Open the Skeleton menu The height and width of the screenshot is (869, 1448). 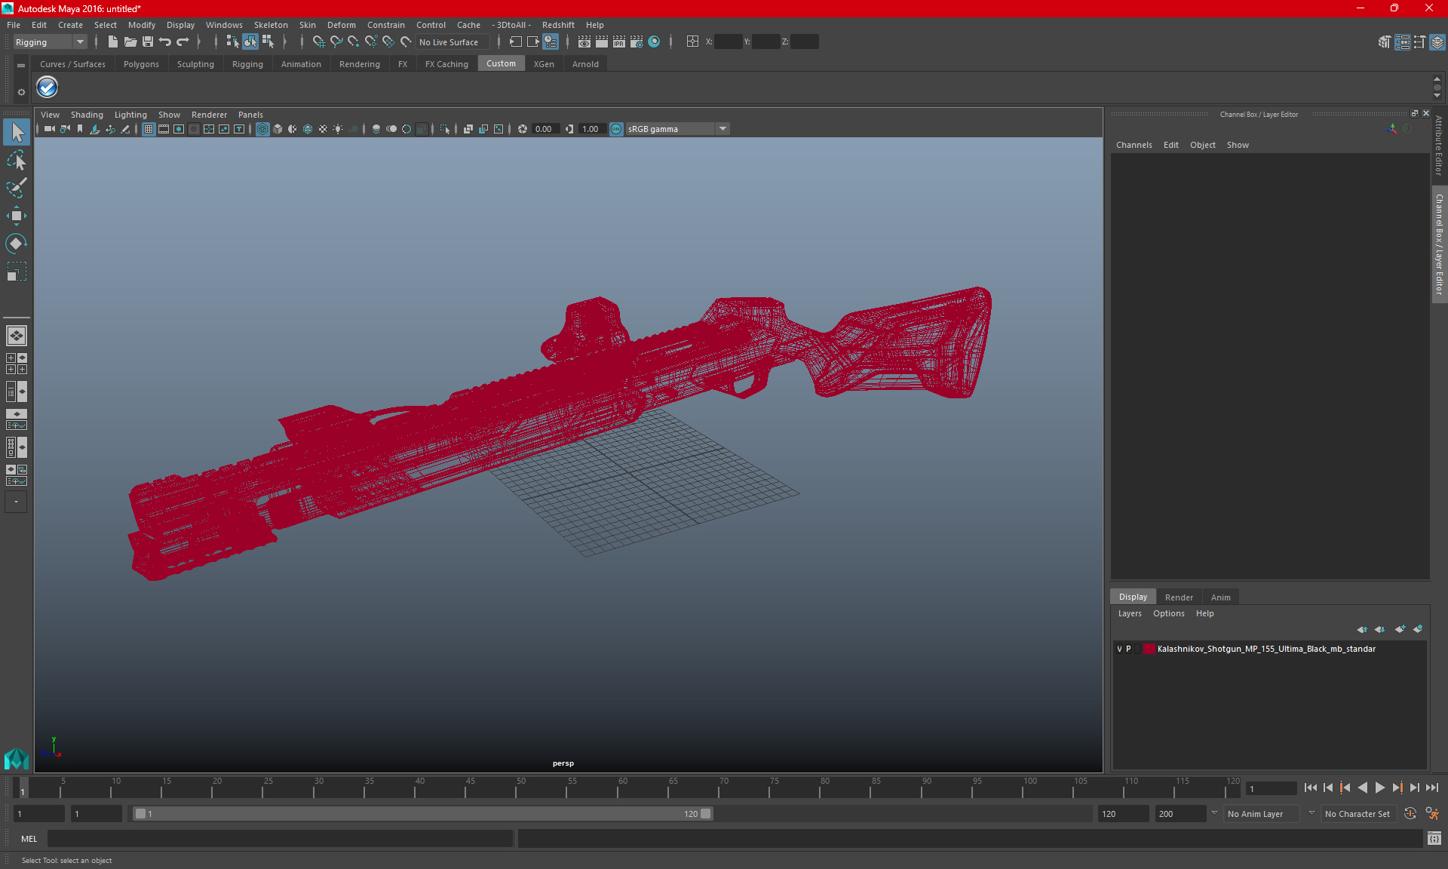pyautogui.click(x=270, y=25)
